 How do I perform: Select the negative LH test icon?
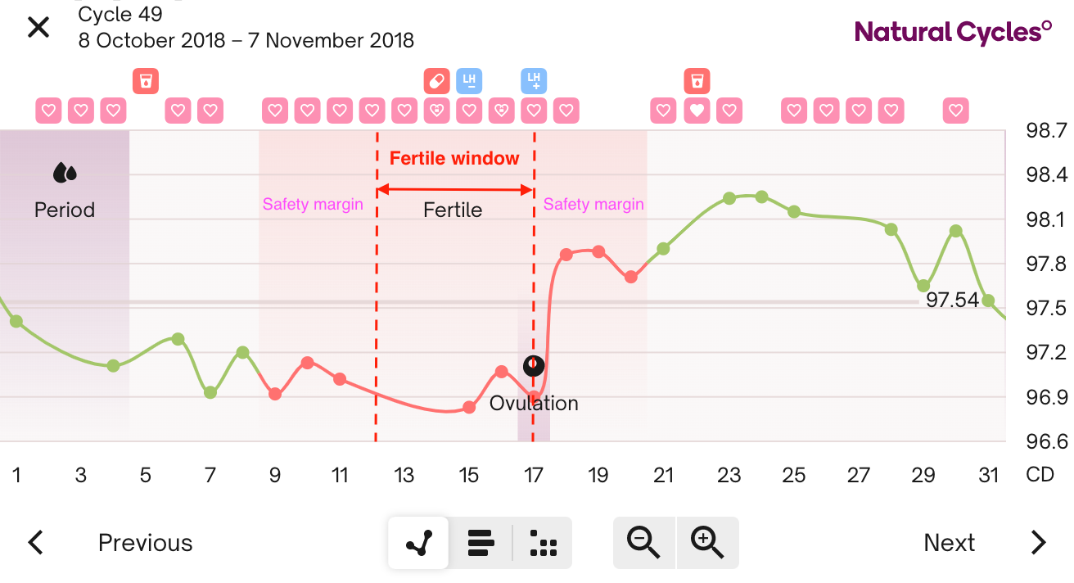468,81
